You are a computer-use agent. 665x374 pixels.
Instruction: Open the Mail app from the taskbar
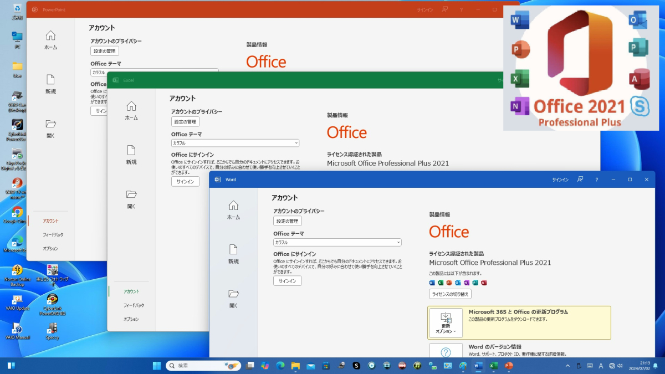[x=310, y=366]
